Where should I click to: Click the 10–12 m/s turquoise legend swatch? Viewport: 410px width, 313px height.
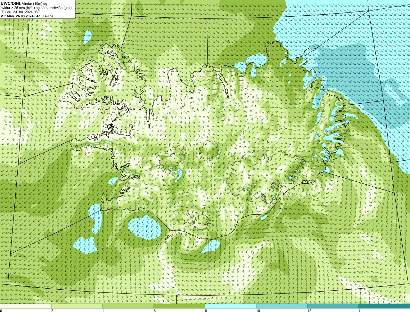[x=282, y=306]
